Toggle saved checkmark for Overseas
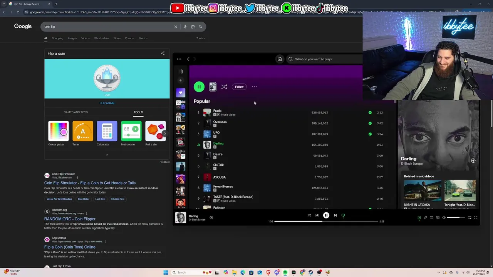This screenshot has width=493, height=277. coord(370,123)
